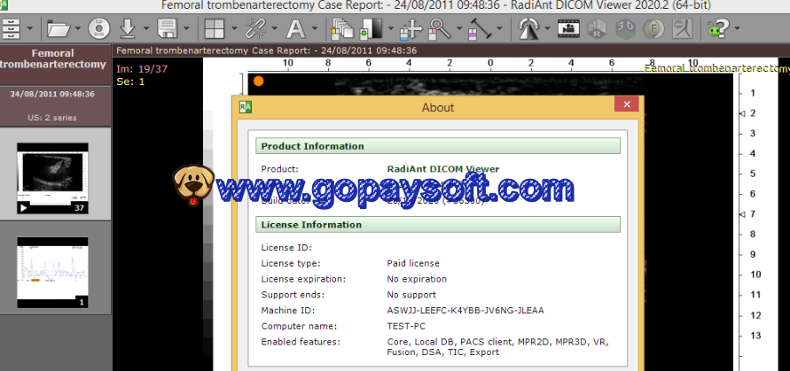Click the Machine ID code ASWJJ-LEEFC-K4YBB-JV6NG-JLEAA

[465, 310]
